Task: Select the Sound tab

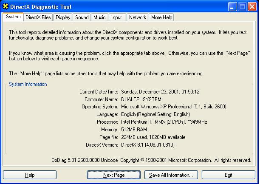Action: [82, 17]
